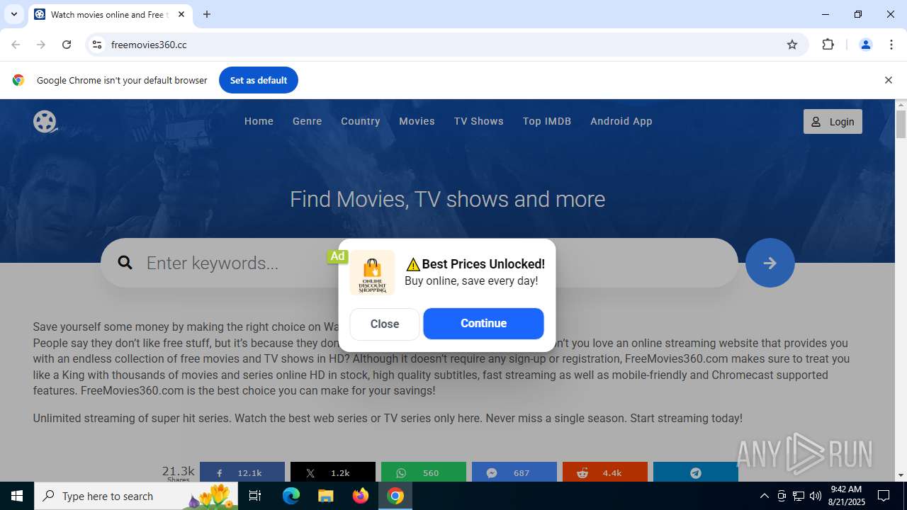This screenshot has height=510, width=907.
Task: Click the film reel site logo
Action: pyautogui.click(x=45, y=122)
